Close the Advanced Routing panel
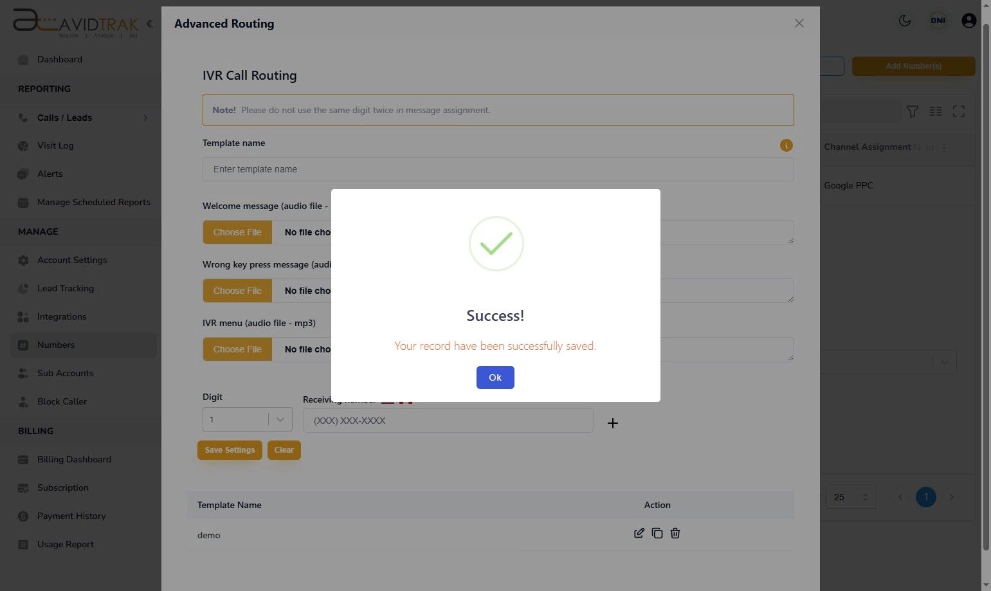 click(x=799, y=23)
